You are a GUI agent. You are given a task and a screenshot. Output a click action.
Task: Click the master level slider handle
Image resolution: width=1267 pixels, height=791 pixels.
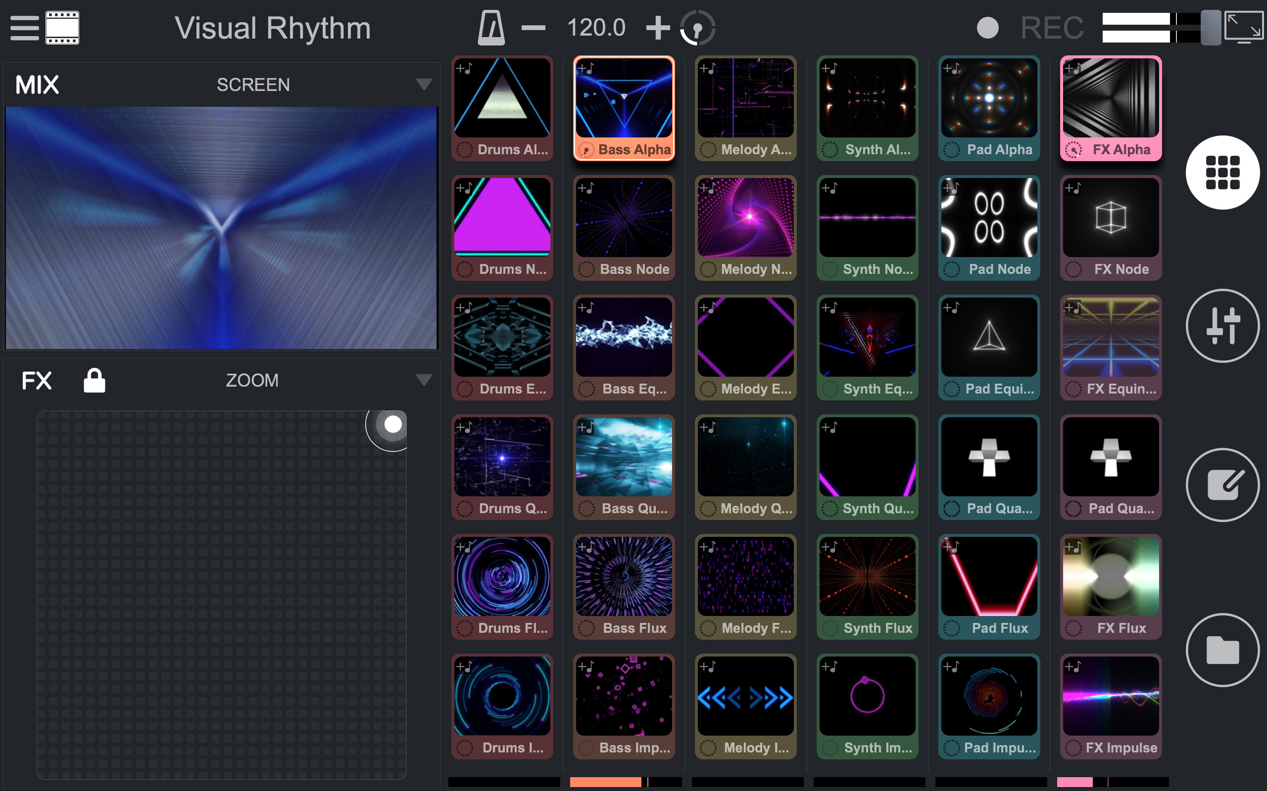[x=1211, y=28]
